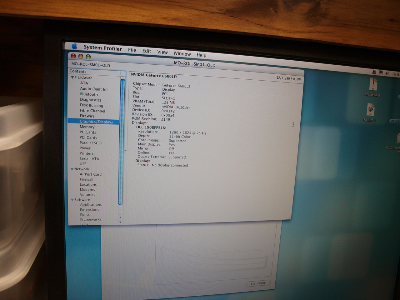Select the highlighted Graphics/Displays item

pos(93,122)
